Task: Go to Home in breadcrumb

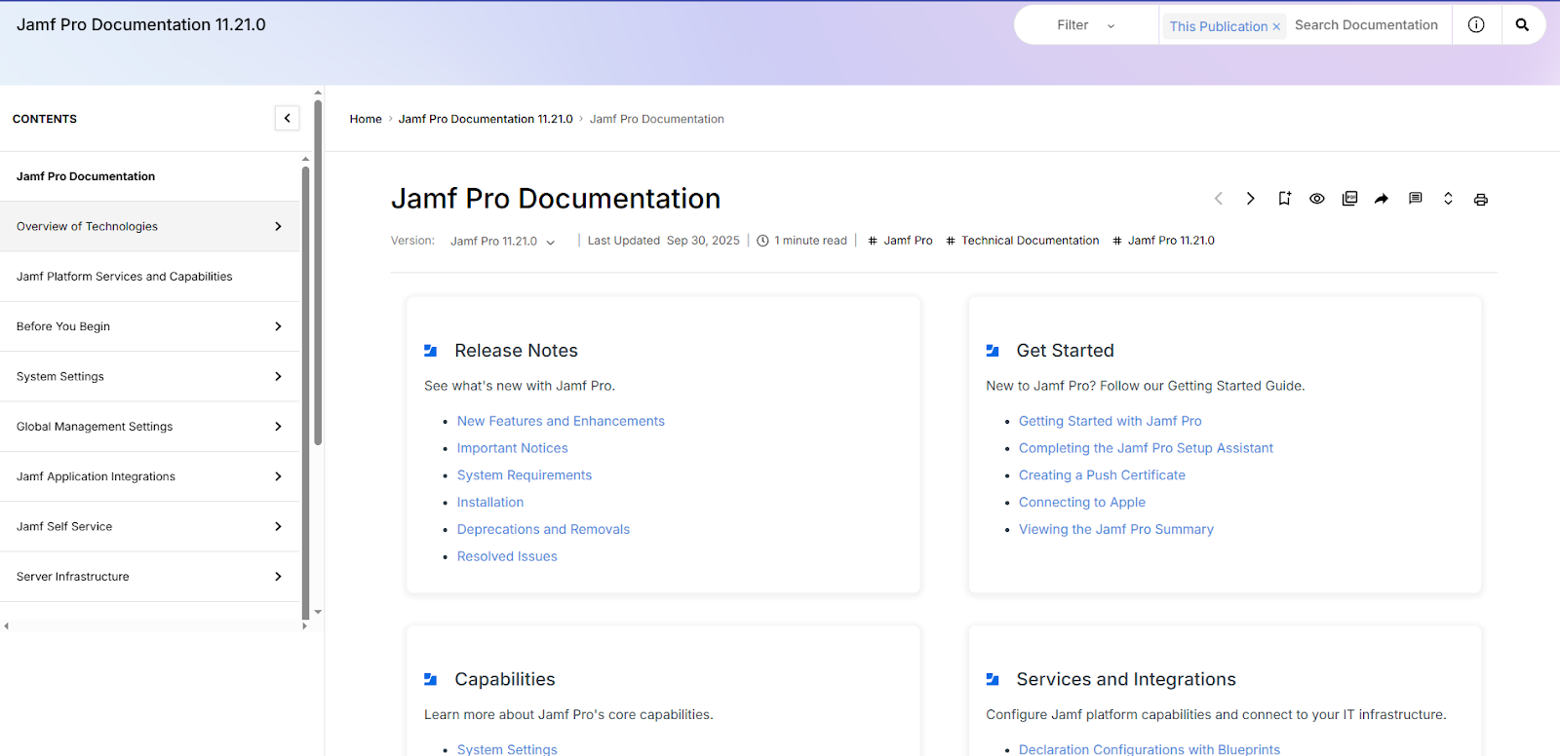Action: pyautogui.click(x=366, y=119)
